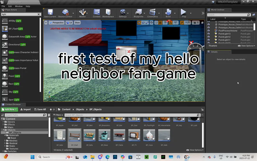The height and width of the screenshot is (161, 257).
Task: Click the Play toolbar icon
Action: coord(184,13)
